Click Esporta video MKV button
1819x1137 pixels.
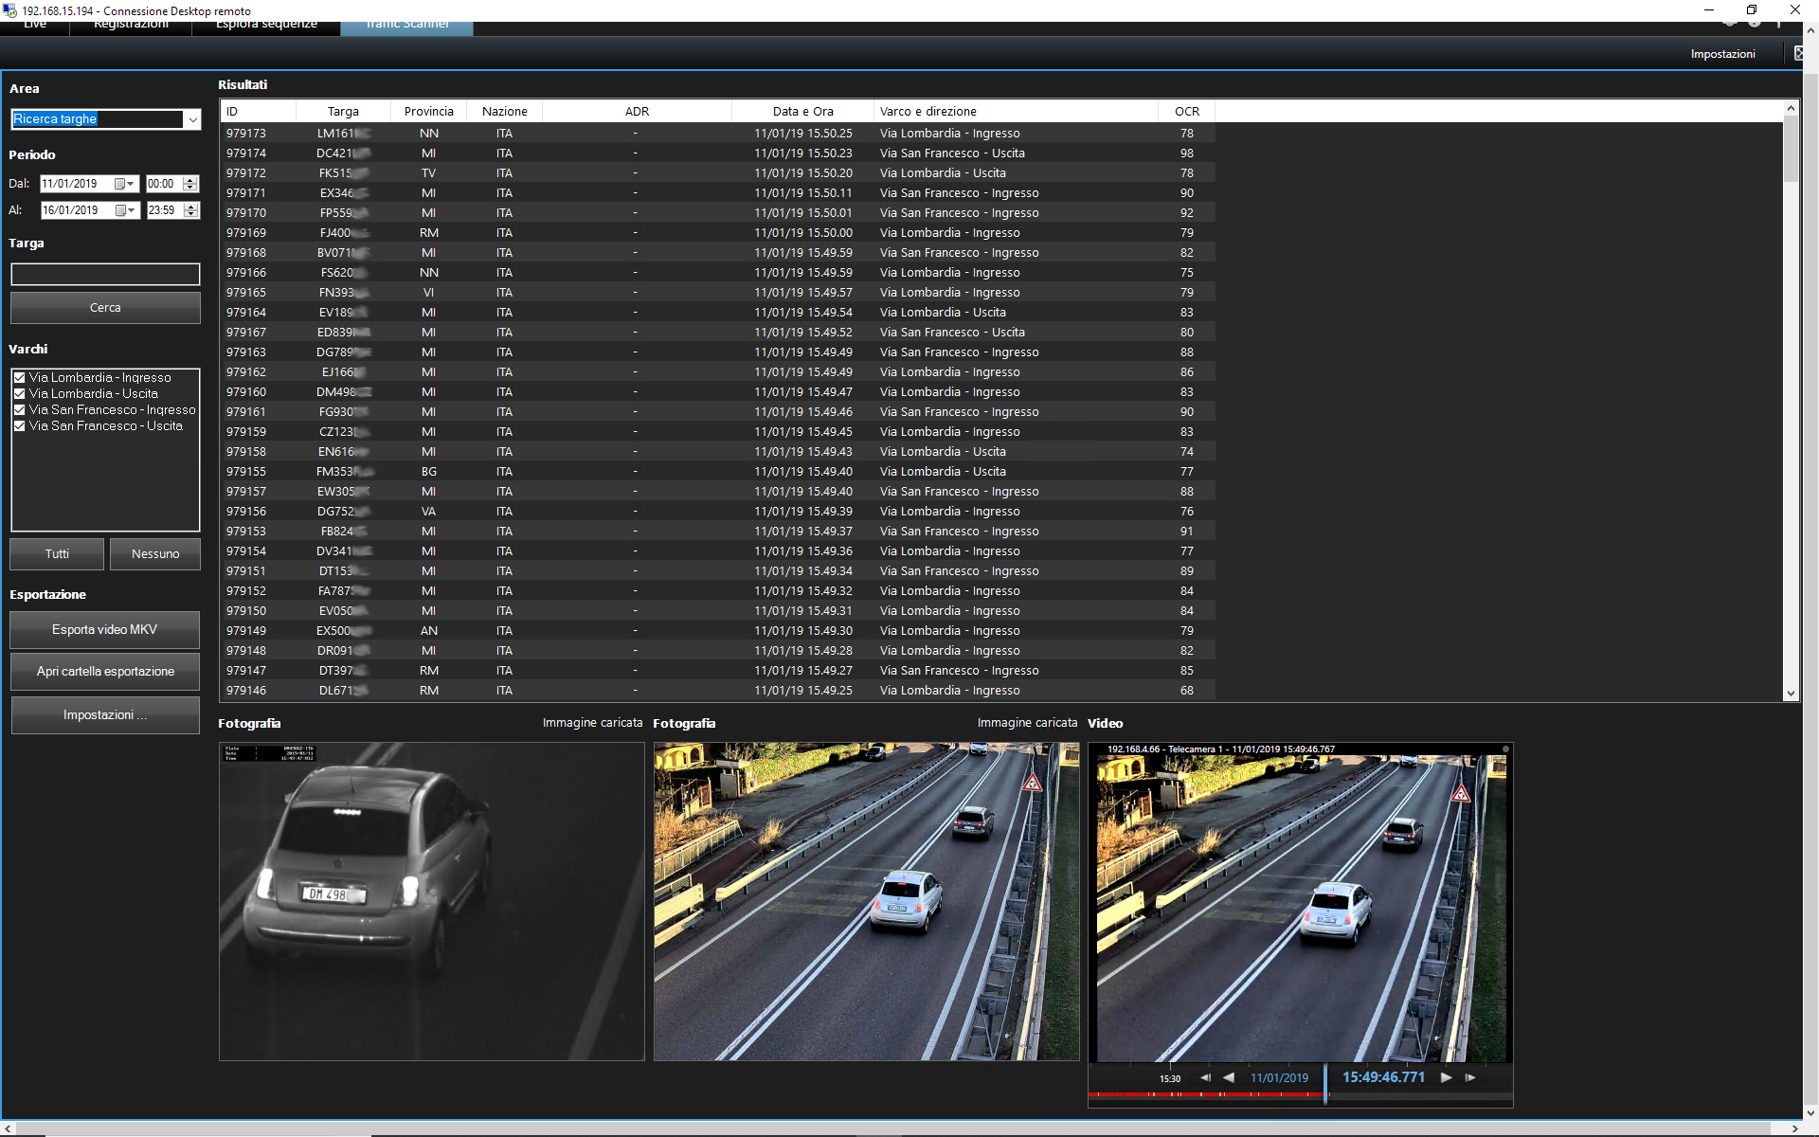[x=105, y=629]
